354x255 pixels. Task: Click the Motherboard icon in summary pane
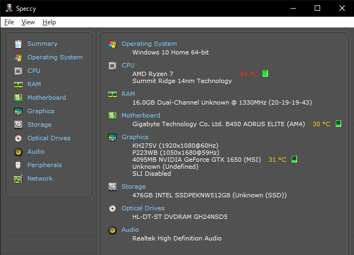tap(112, 115)
